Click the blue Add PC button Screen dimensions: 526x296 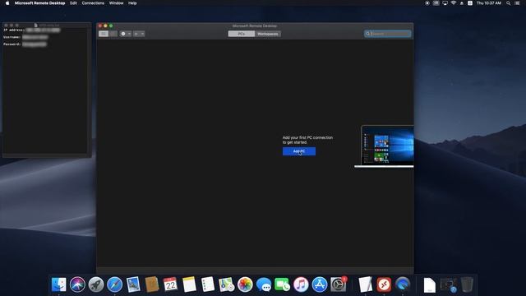pyautogui.click(x=299, y=151)
